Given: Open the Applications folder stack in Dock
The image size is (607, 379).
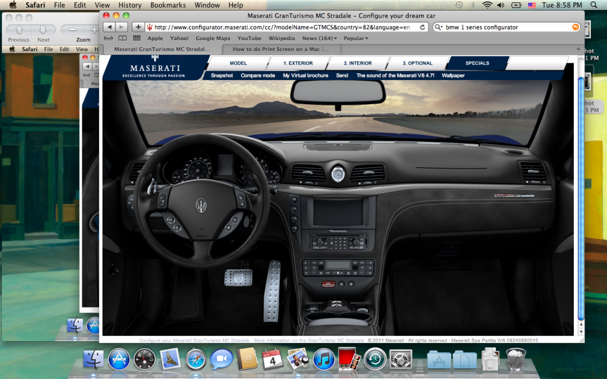Looking at the screenshot, I should pos(439,359).
